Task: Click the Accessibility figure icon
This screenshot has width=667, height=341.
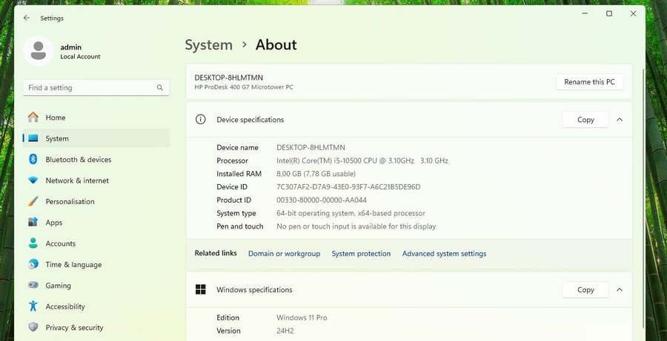Action: 33,306
